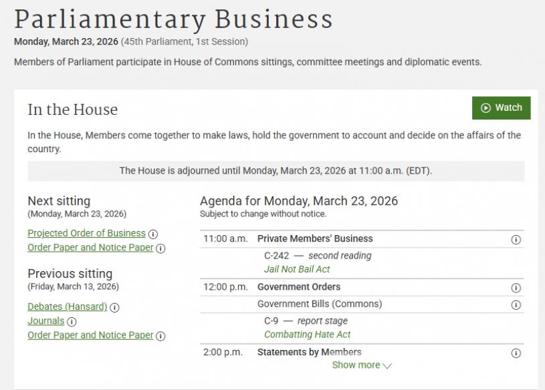Image resolution: width=545 pixels, height=390 pixels.
Task: Expand agenda with Show more
Action: 362,365
